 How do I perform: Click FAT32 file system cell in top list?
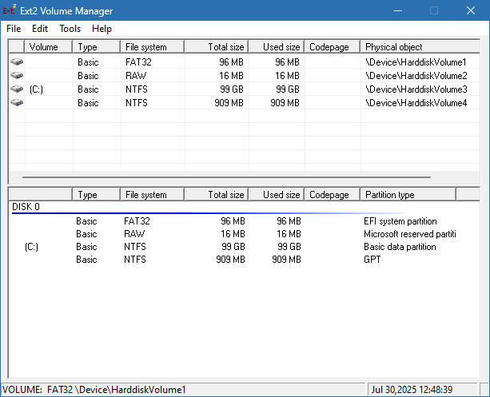[138, 62]
